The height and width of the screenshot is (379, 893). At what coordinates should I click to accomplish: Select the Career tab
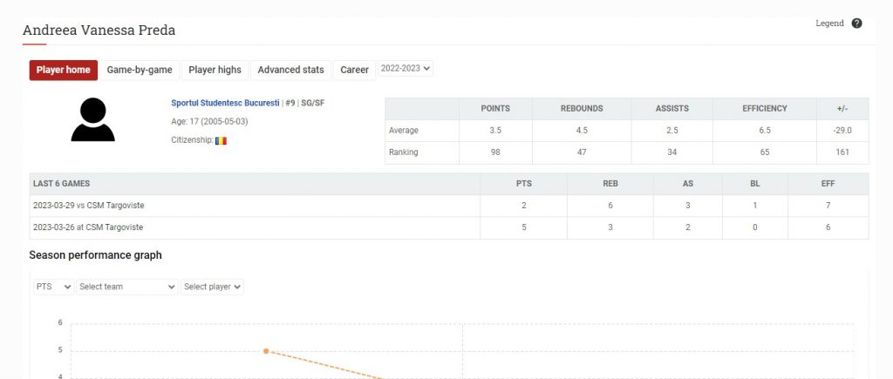(354, 70)
